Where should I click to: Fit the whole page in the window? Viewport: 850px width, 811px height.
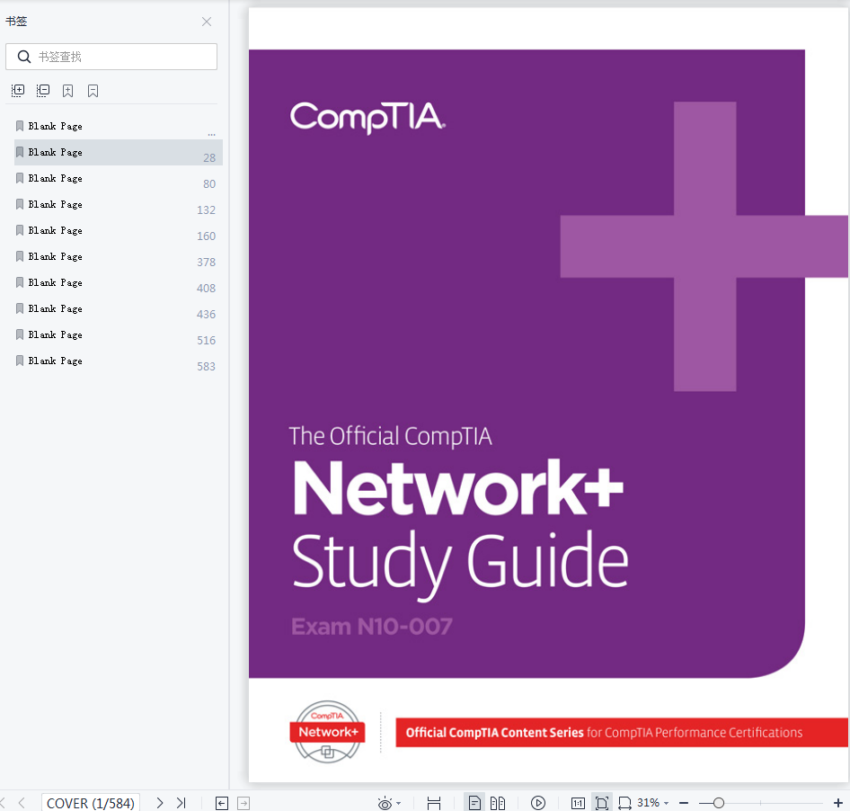[x=602, y=804]
